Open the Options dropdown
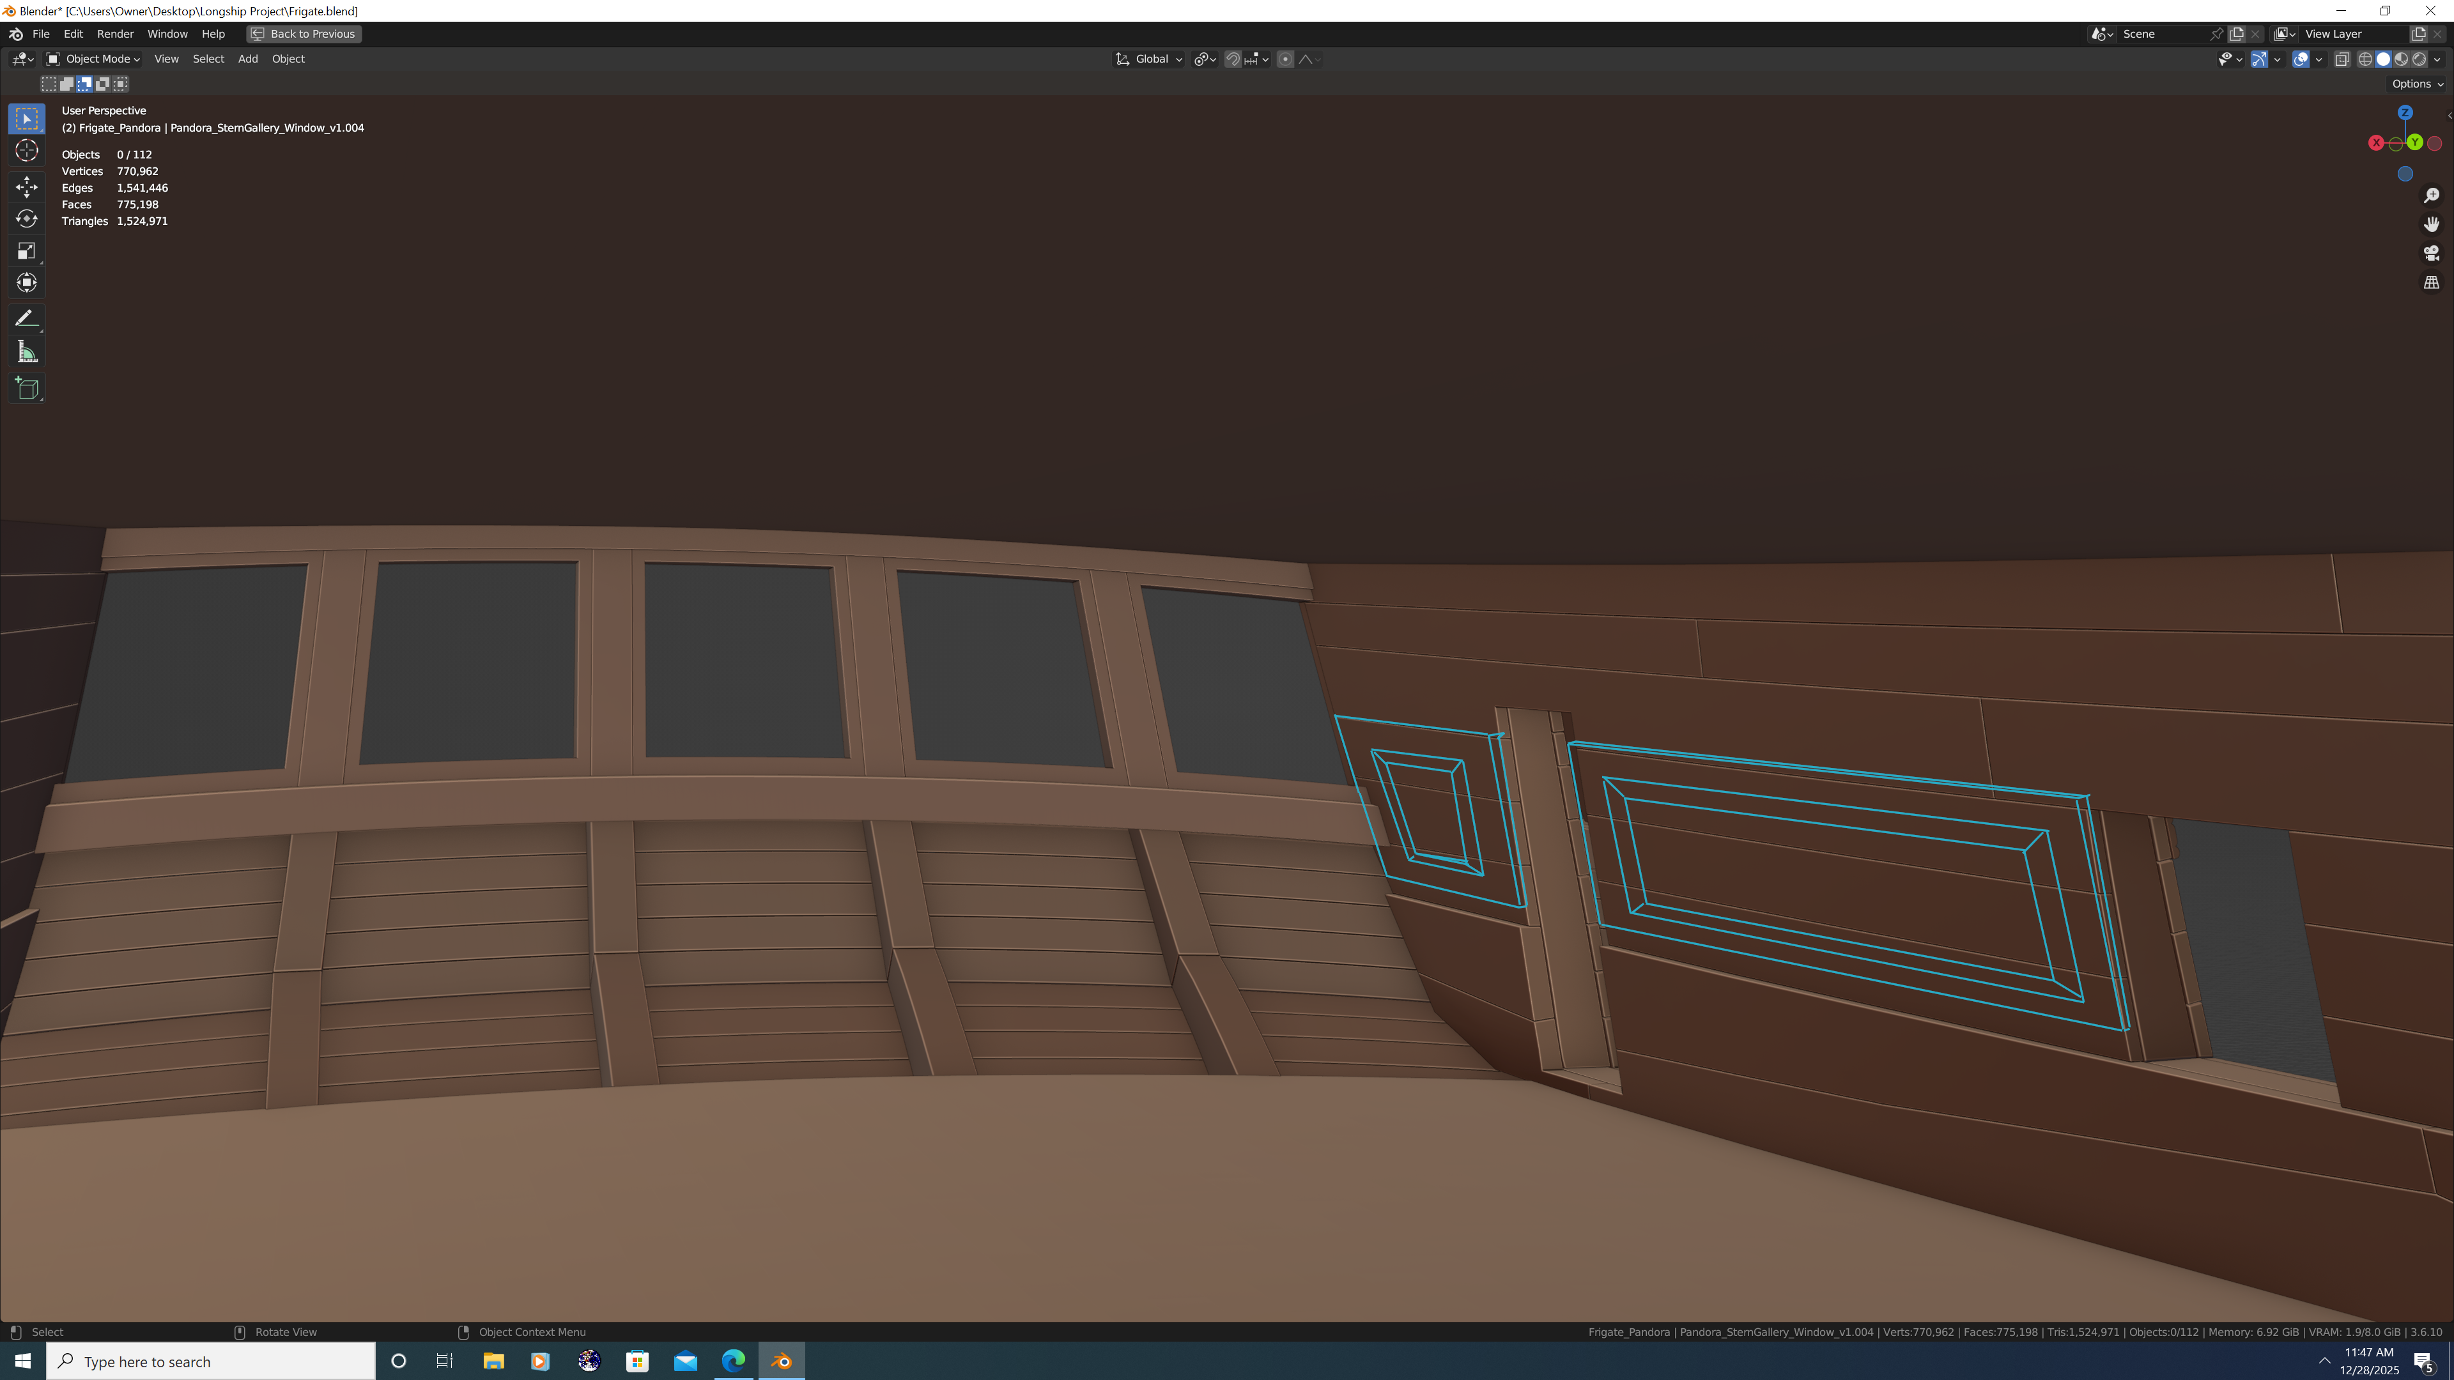 click(2416, 84)
